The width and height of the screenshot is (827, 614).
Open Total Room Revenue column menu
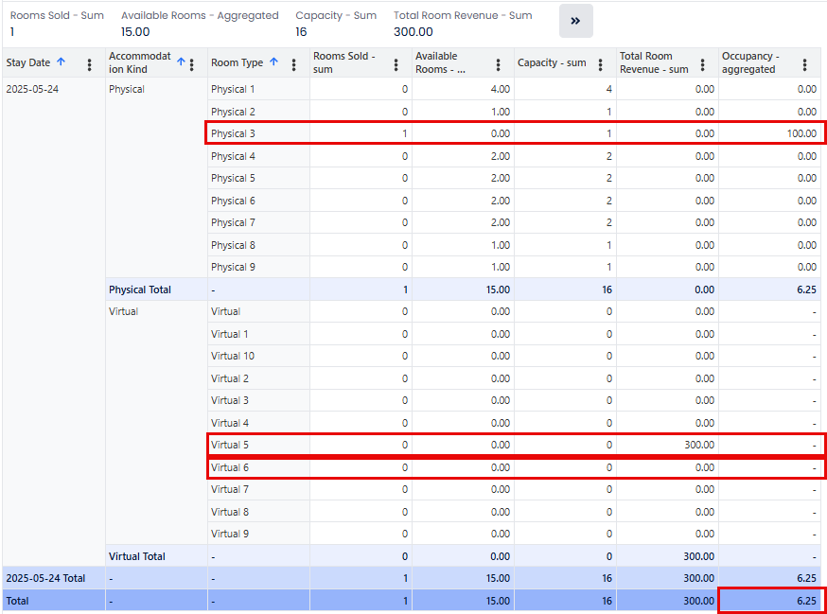click(x=703, y=63)
